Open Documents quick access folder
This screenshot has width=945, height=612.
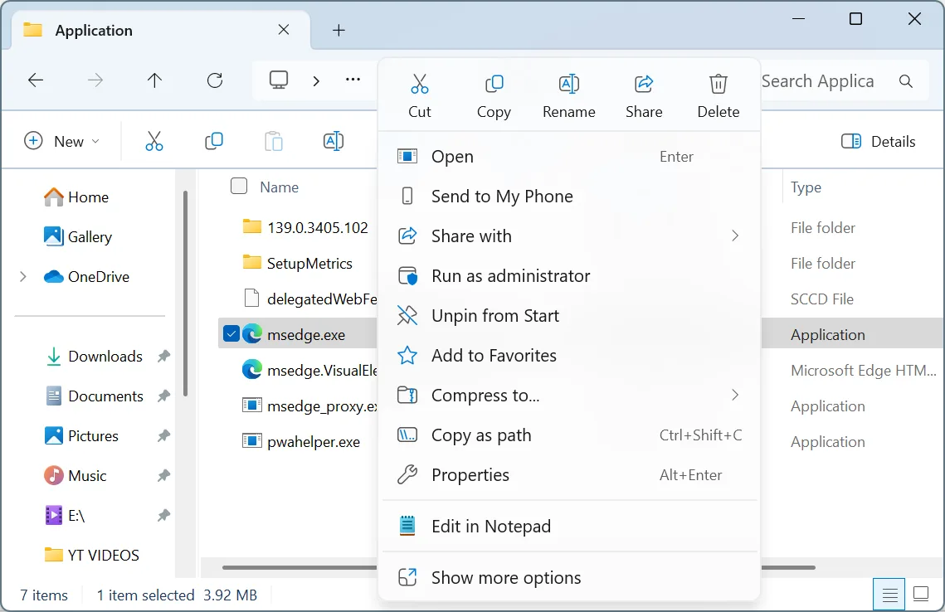[95, 396]
